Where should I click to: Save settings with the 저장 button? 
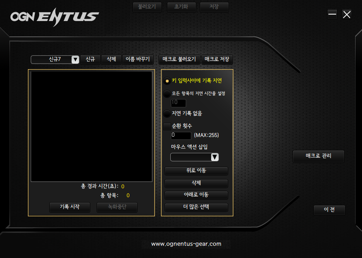[214, 7]
